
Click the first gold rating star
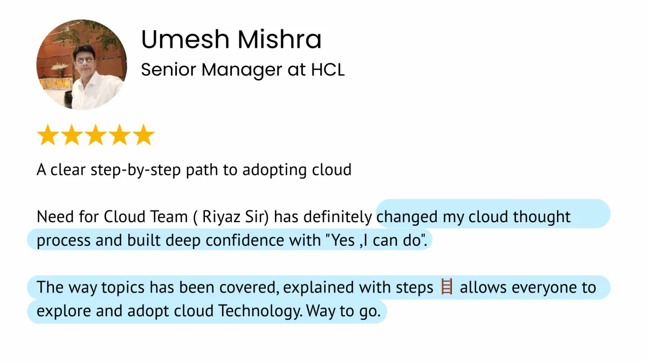[47, 136]
